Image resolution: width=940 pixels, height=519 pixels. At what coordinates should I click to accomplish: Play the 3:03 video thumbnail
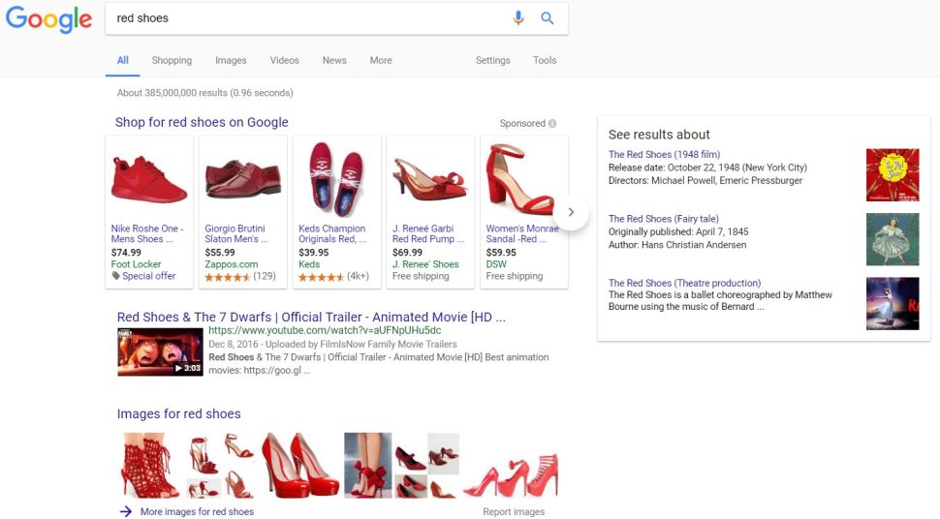pos(160,352)
